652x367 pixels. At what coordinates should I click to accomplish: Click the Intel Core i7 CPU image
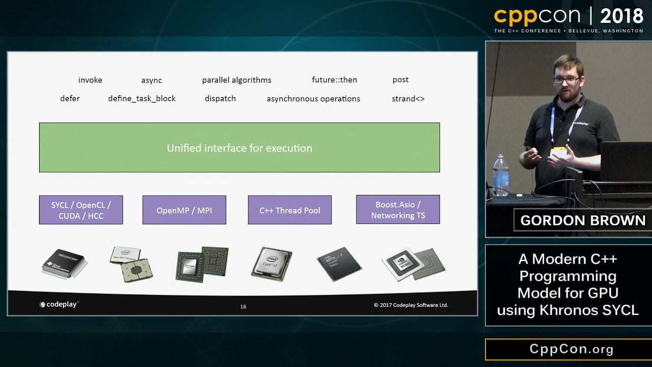click(x=271, y=264)
